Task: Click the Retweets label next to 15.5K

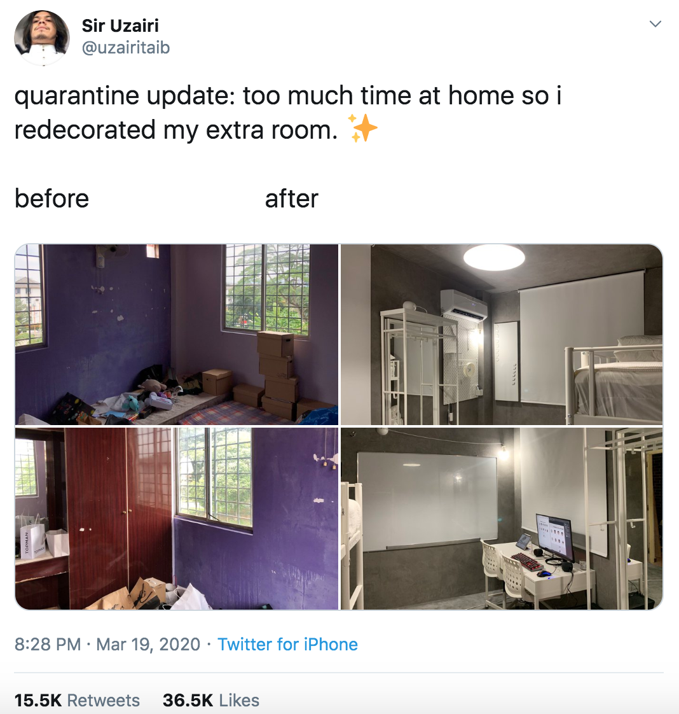Action: click(x=103, y=701)
